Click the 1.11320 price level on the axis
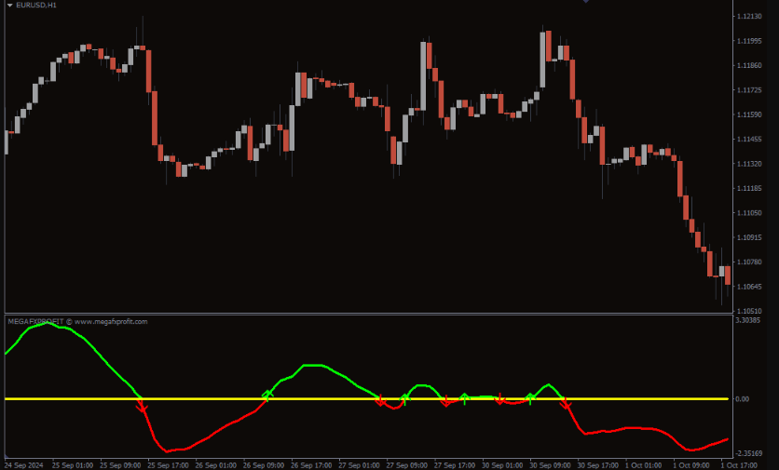The height and width of the screenshot is (470, 779). (x=749, y=164)
